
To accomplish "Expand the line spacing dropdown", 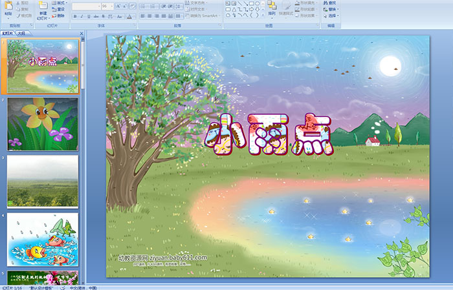I will [179, 6].
